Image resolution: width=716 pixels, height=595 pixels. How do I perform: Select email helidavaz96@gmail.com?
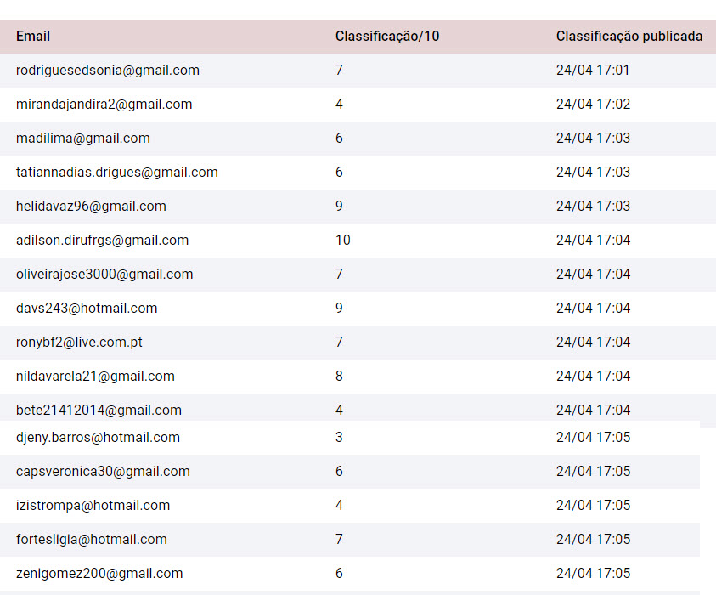point(92,206)
